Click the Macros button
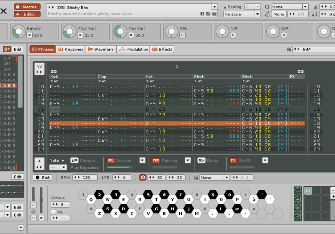This screenshot has height=234, width=335. 27,7
